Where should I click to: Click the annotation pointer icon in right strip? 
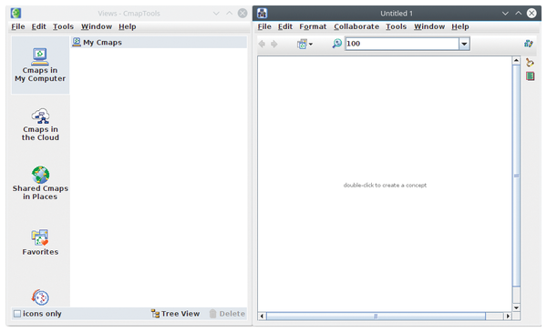530,62
